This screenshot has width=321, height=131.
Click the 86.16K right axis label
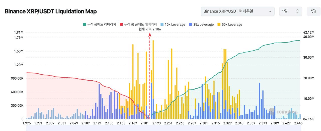tap(309, 119)
